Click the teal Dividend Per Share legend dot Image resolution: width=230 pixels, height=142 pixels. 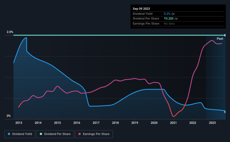click(41, 134)
